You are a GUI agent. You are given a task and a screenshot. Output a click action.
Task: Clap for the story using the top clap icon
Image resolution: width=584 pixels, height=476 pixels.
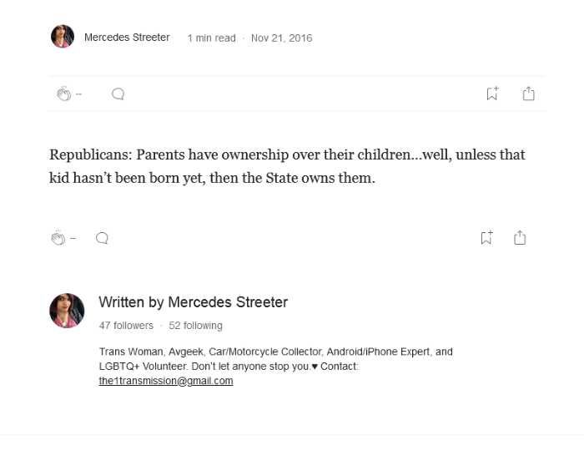click(x=63, y=94)
